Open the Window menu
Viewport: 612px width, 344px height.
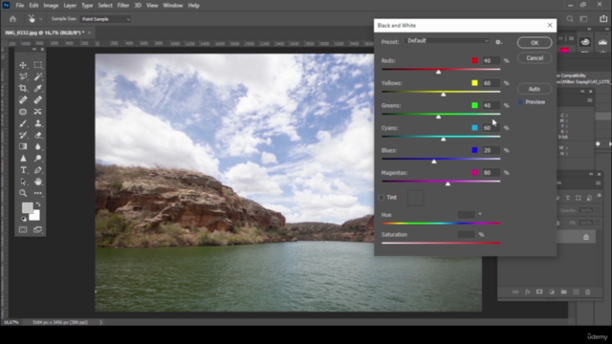(173, 6)
